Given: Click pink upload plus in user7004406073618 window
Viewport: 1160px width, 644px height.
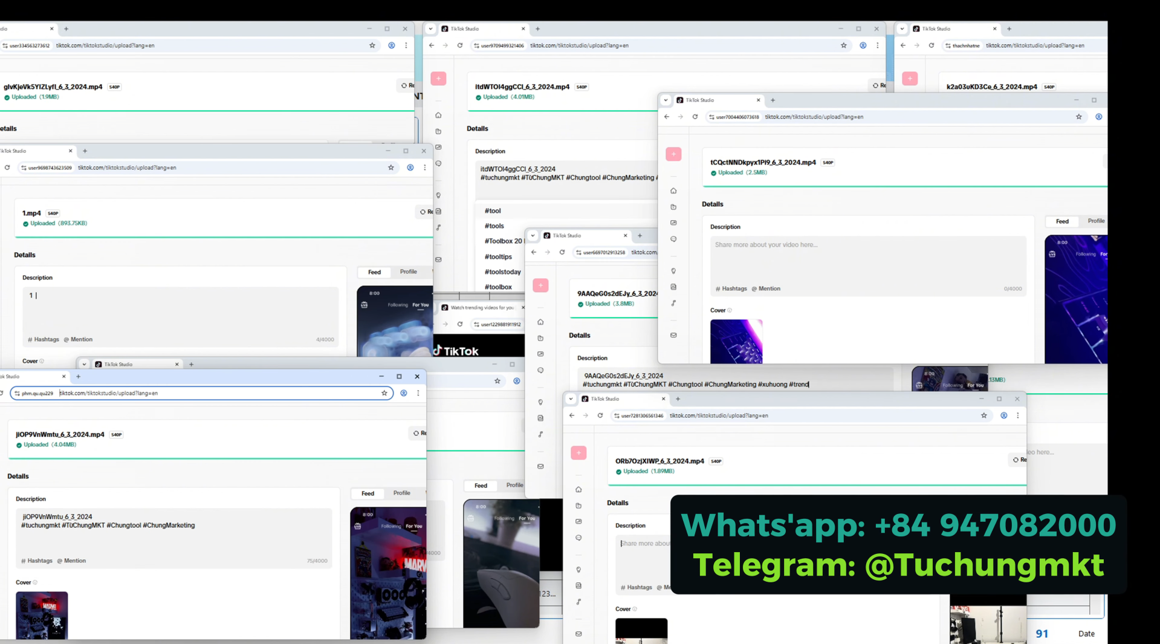Looking at the screenshot, I should coord(673,154).
